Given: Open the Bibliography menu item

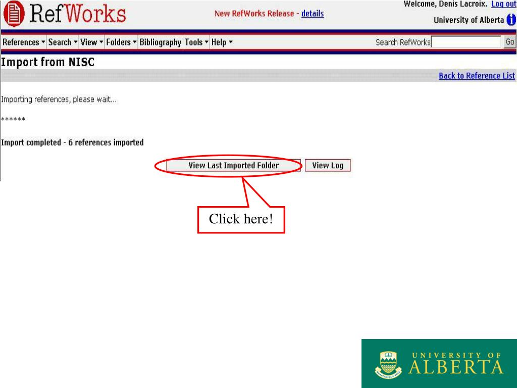Looking at the screenshot, I should point(160,42).
